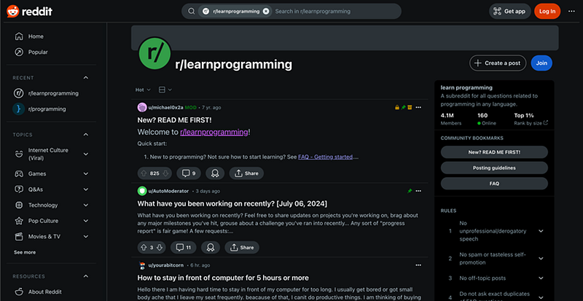Open u/yourabitcorn profile link
This screenshot has height=301, width=583.
coord(166,265)
